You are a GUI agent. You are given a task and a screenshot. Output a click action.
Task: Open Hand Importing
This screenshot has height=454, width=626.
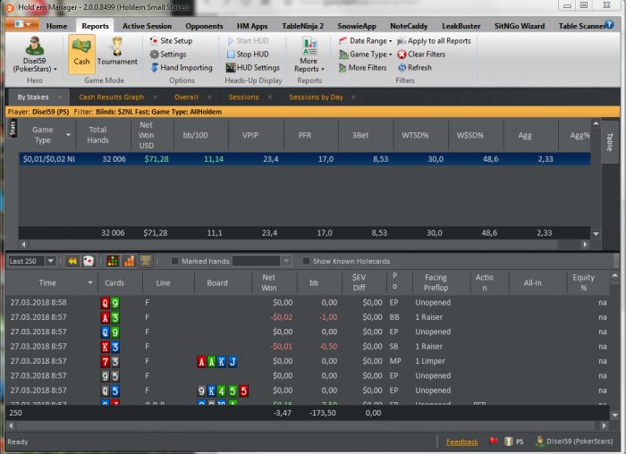tap(182, 68)
